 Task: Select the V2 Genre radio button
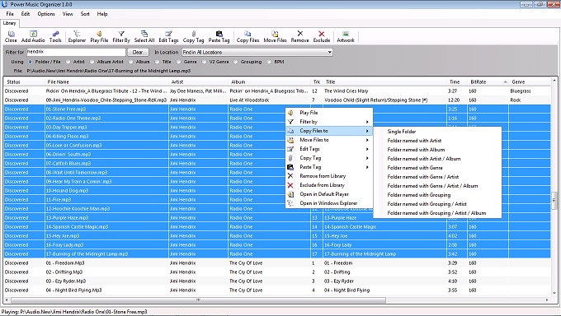coord(204,62)
